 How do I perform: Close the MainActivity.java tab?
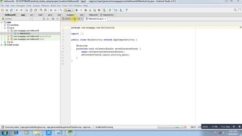[105, 19]
